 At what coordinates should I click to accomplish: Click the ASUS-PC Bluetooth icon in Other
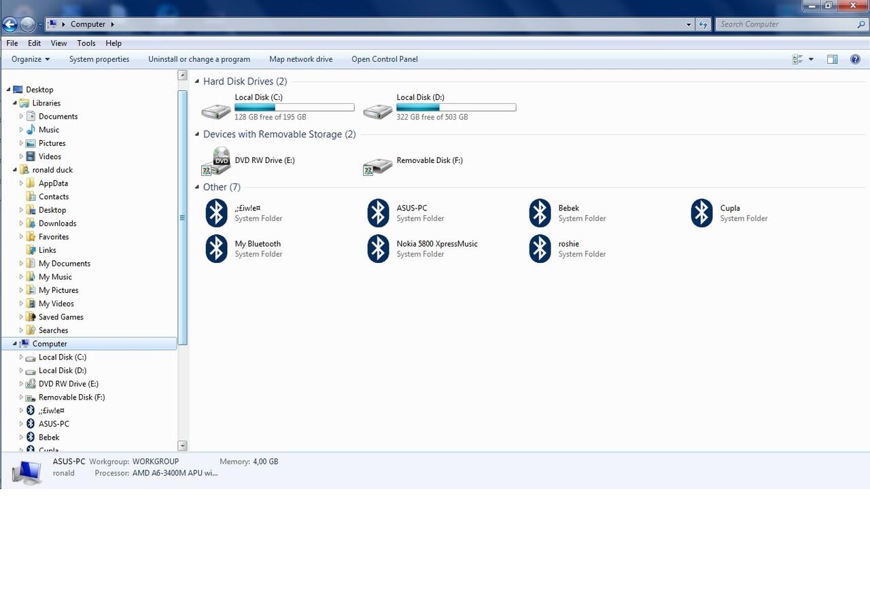[x=378, y=213]
